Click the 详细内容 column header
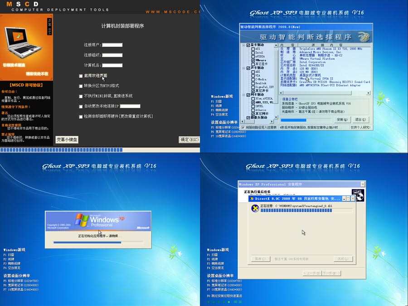Viewport: 408px width, 306px height. [x=333, y=45]
